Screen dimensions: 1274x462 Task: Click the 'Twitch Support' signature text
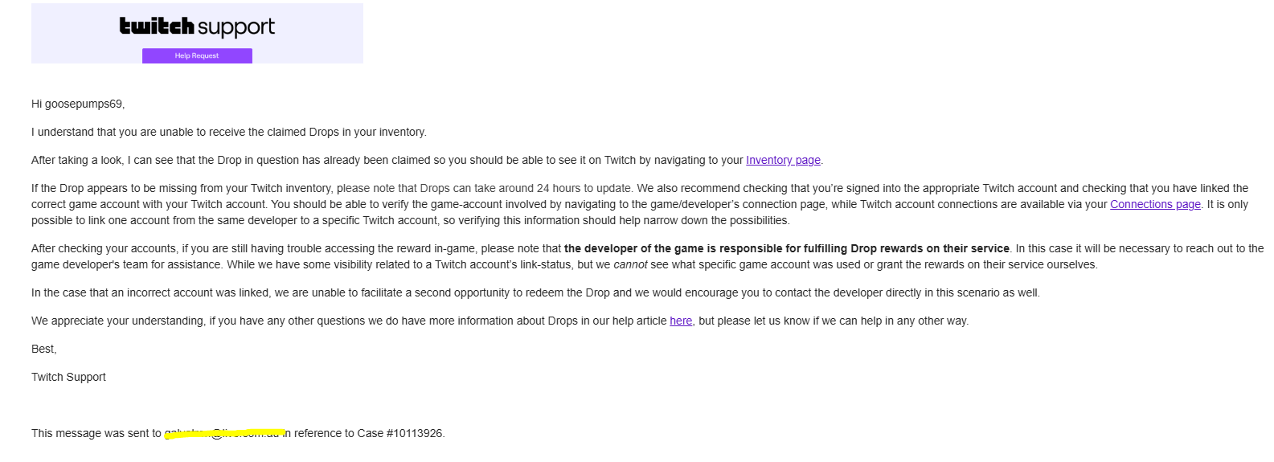click(68, 377)
